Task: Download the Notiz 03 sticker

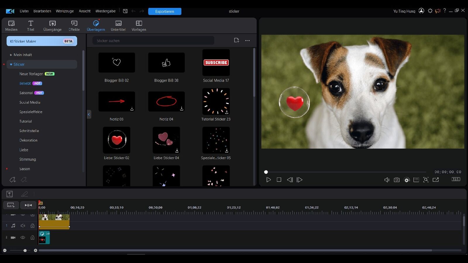Action: click(132, 109)
